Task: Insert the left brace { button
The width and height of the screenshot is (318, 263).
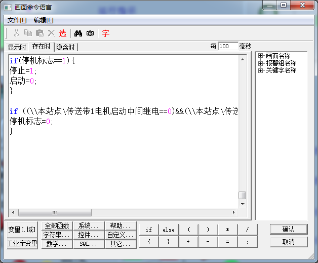Action: (149, 242)
